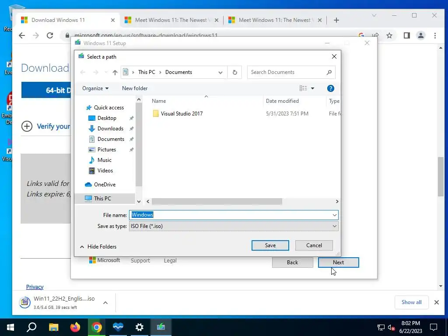Screen dimensions: 448x336
Task: Select Documents in the navigation pane
Action: [111, 139]
